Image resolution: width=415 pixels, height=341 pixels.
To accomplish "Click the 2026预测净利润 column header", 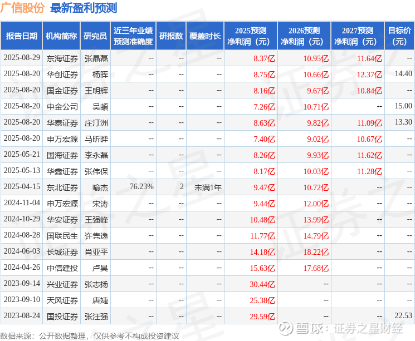I will click(x=304, y=36).
